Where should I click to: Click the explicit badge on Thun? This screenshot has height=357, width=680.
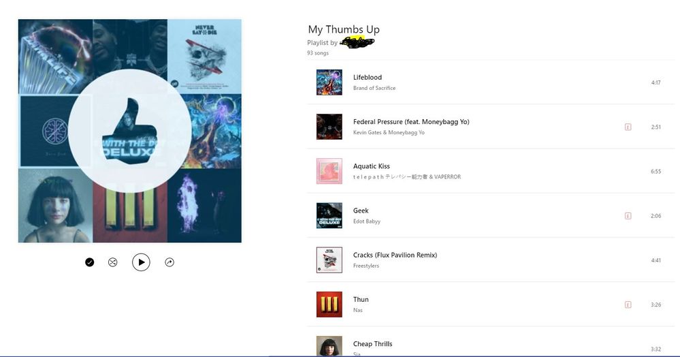point(628,305)
